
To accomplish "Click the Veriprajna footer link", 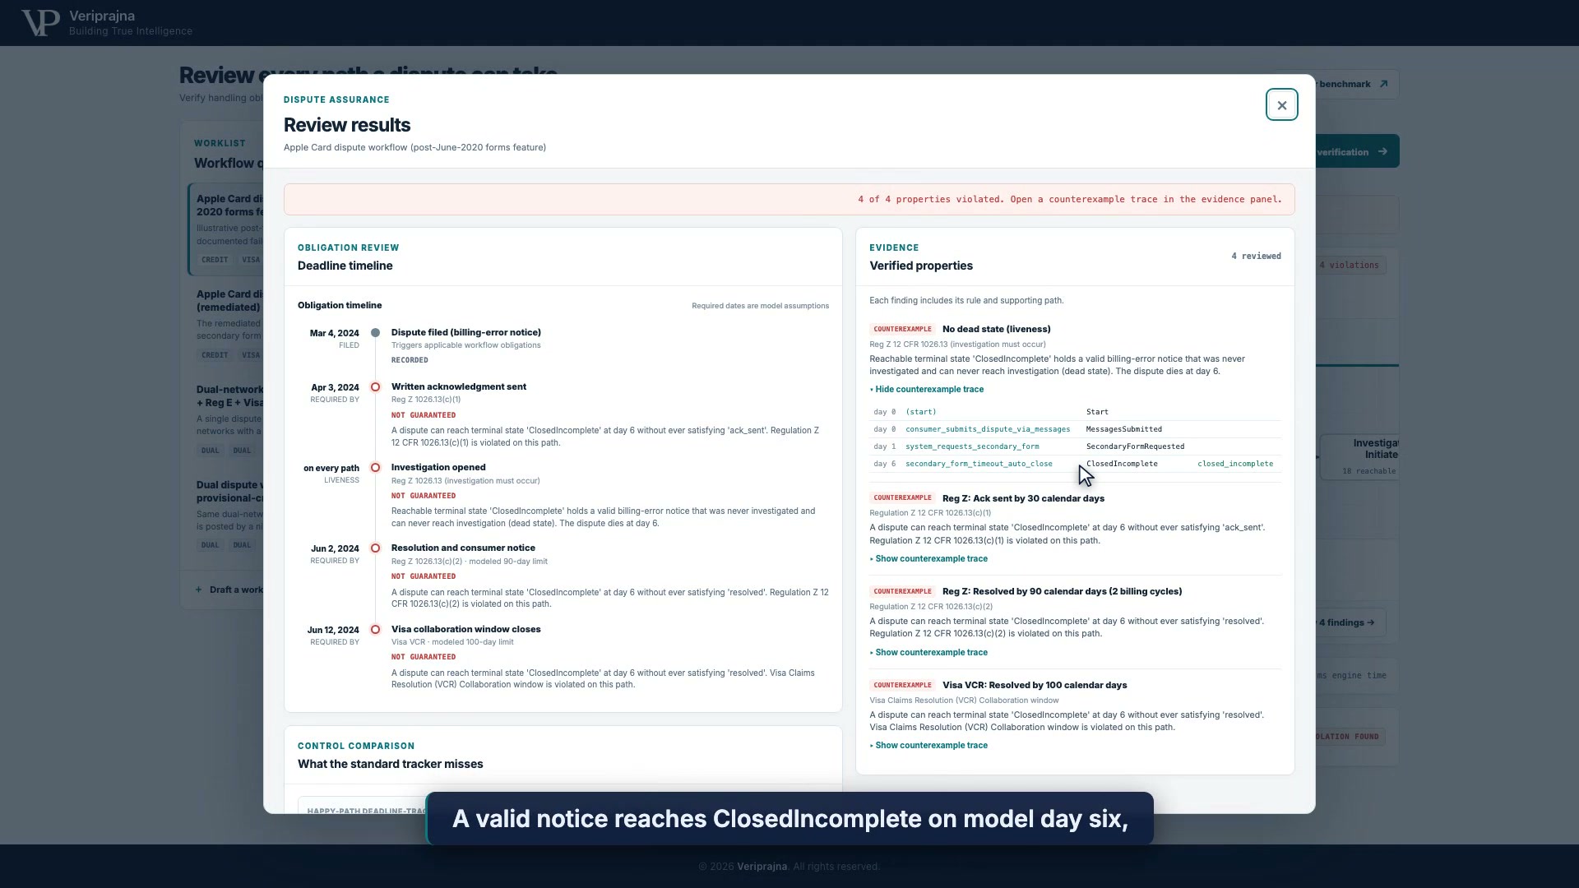I will (x=762, y=867).
